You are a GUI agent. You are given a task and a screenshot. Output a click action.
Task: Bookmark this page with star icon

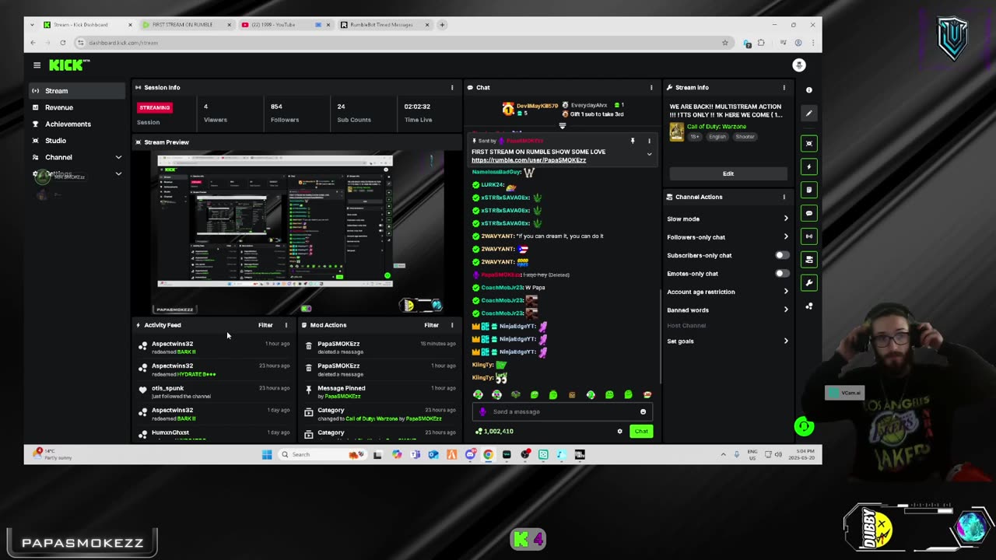pos(725,43)
